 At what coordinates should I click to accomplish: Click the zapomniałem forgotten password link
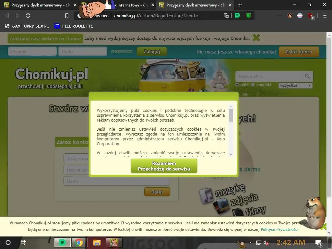point(122,51)
